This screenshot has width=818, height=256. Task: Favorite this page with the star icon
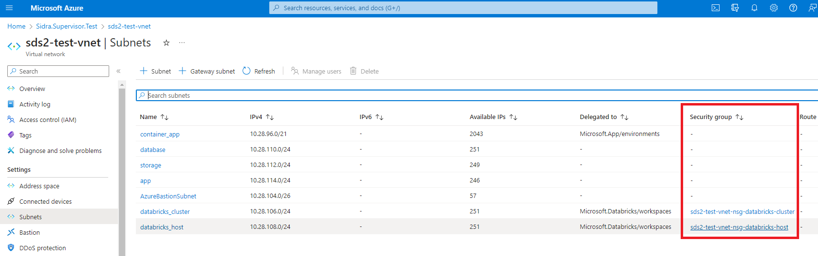click(x=166, y=43)
